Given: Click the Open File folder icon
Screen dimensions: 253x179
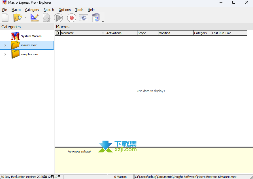Looking at the screenshot, I should click(18, 18).
